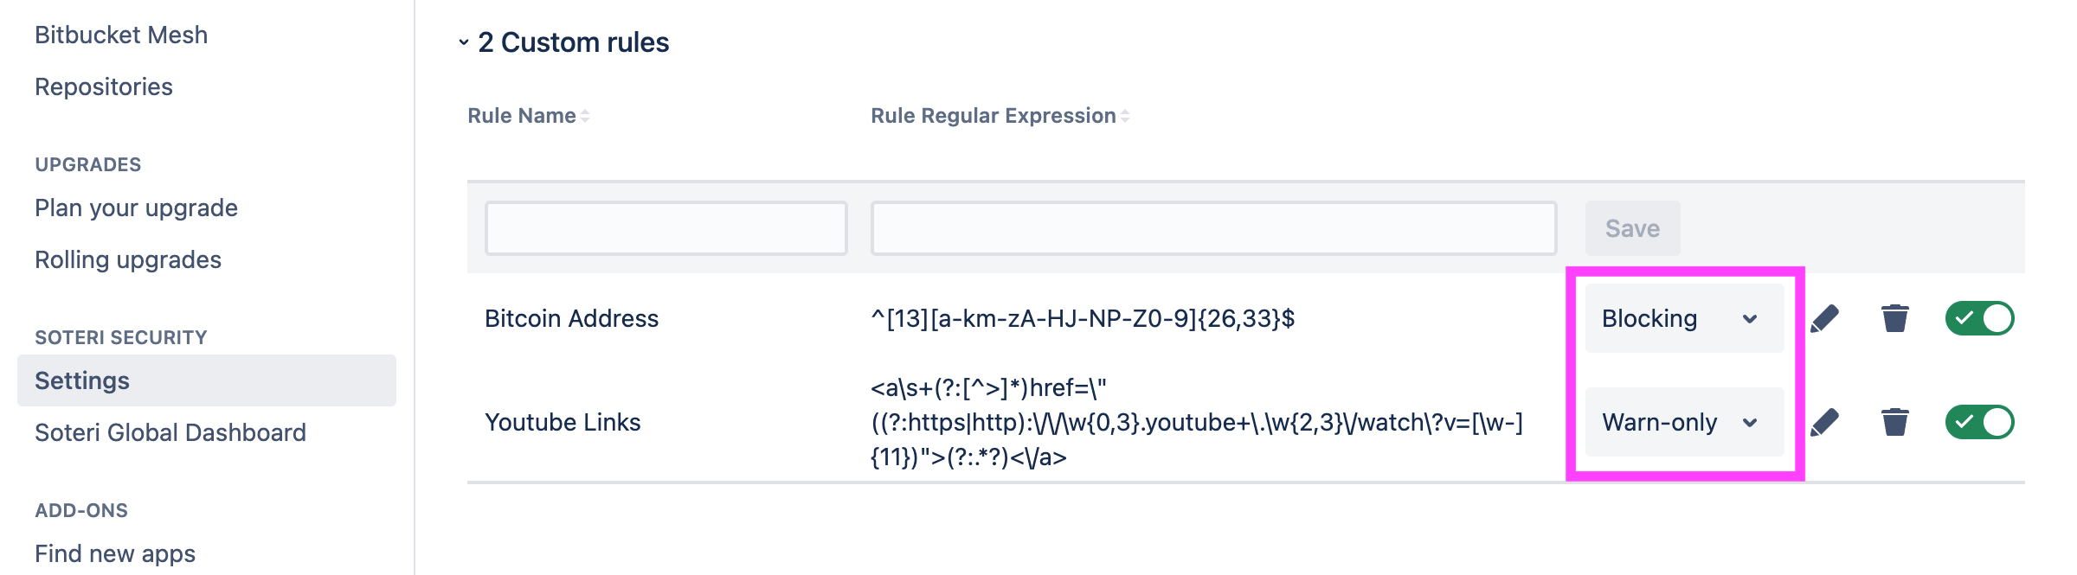The height and width of the screenshot is (575, 2077).
Task: Edit the Youtube Links rule pencil icon
Action: click(1824, 423)
